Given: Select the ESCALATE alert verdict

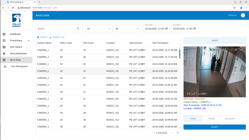Looking at the screenshot, I should click(230, 119).
